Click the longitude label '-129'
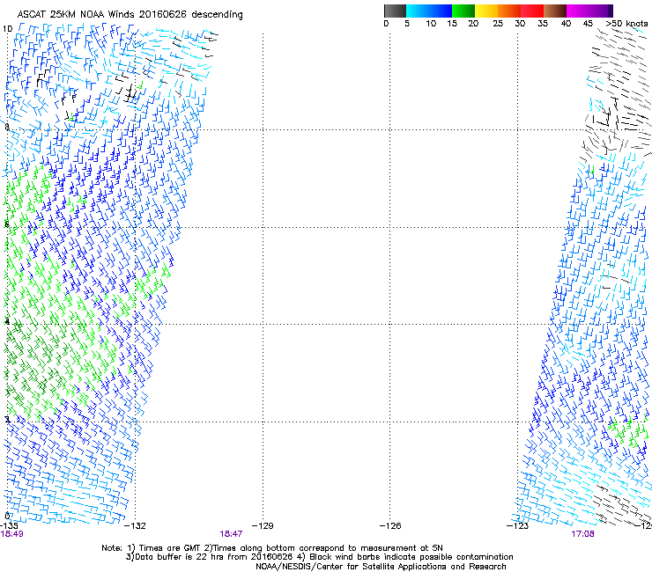The width and height of the screenshot is (652, 572). click(x=263, y=526)
